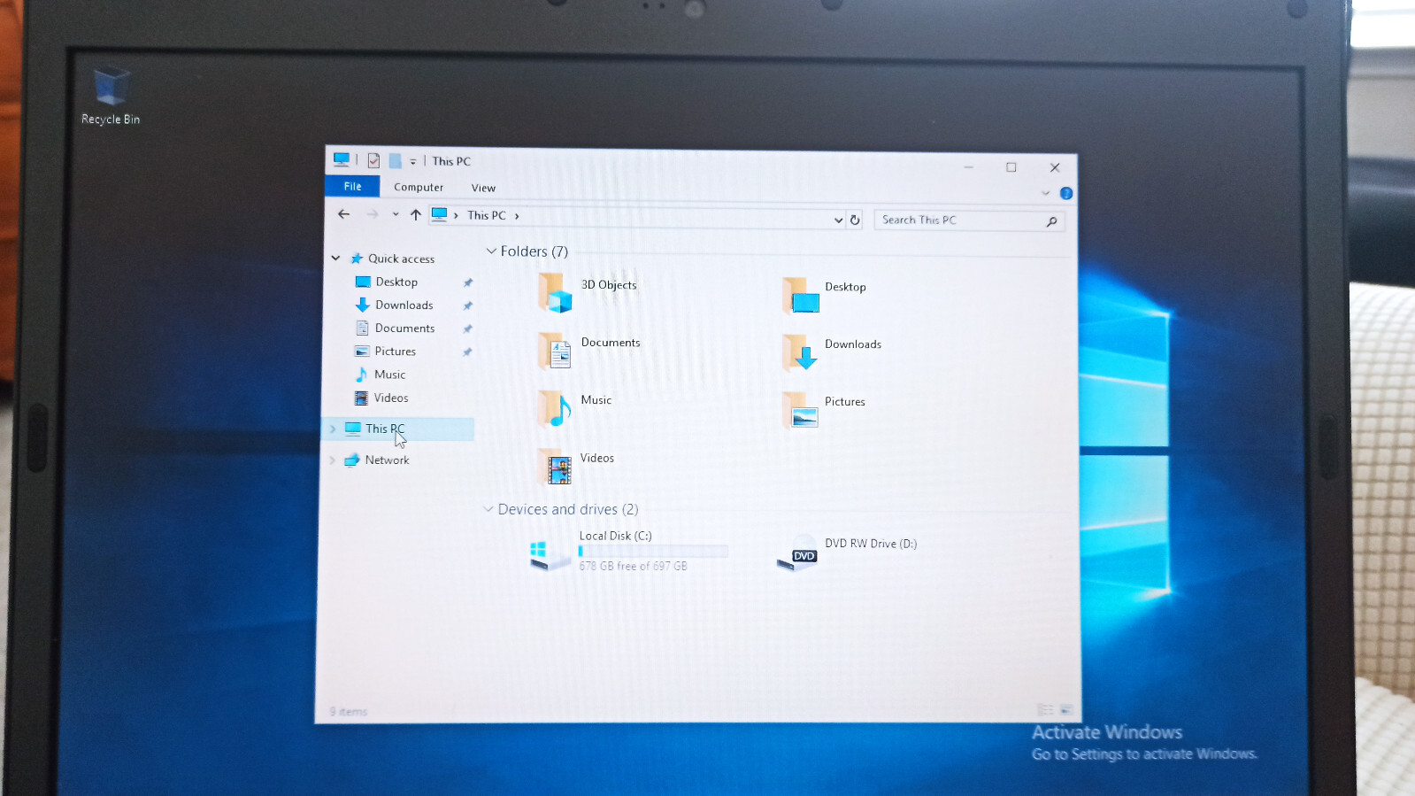Select the Pictures folder icon in Folders
The height and width of the screenshot is (796, 1415).
[x=801, y=410]
